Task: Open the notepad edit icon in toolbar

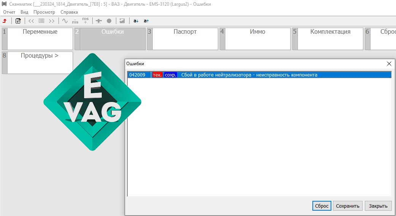Action: [x=18, y=21]
